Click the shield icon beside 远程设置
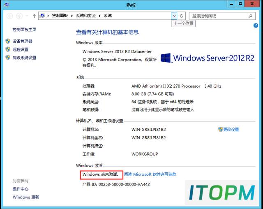This screenshot has width=263, height=209. tap(8, 49)
